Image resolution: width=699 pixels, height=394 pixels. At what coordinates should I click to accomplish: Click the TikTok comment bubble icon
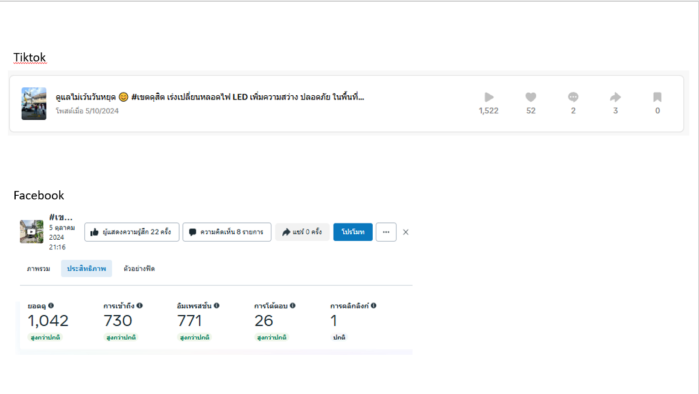(574, 97)
